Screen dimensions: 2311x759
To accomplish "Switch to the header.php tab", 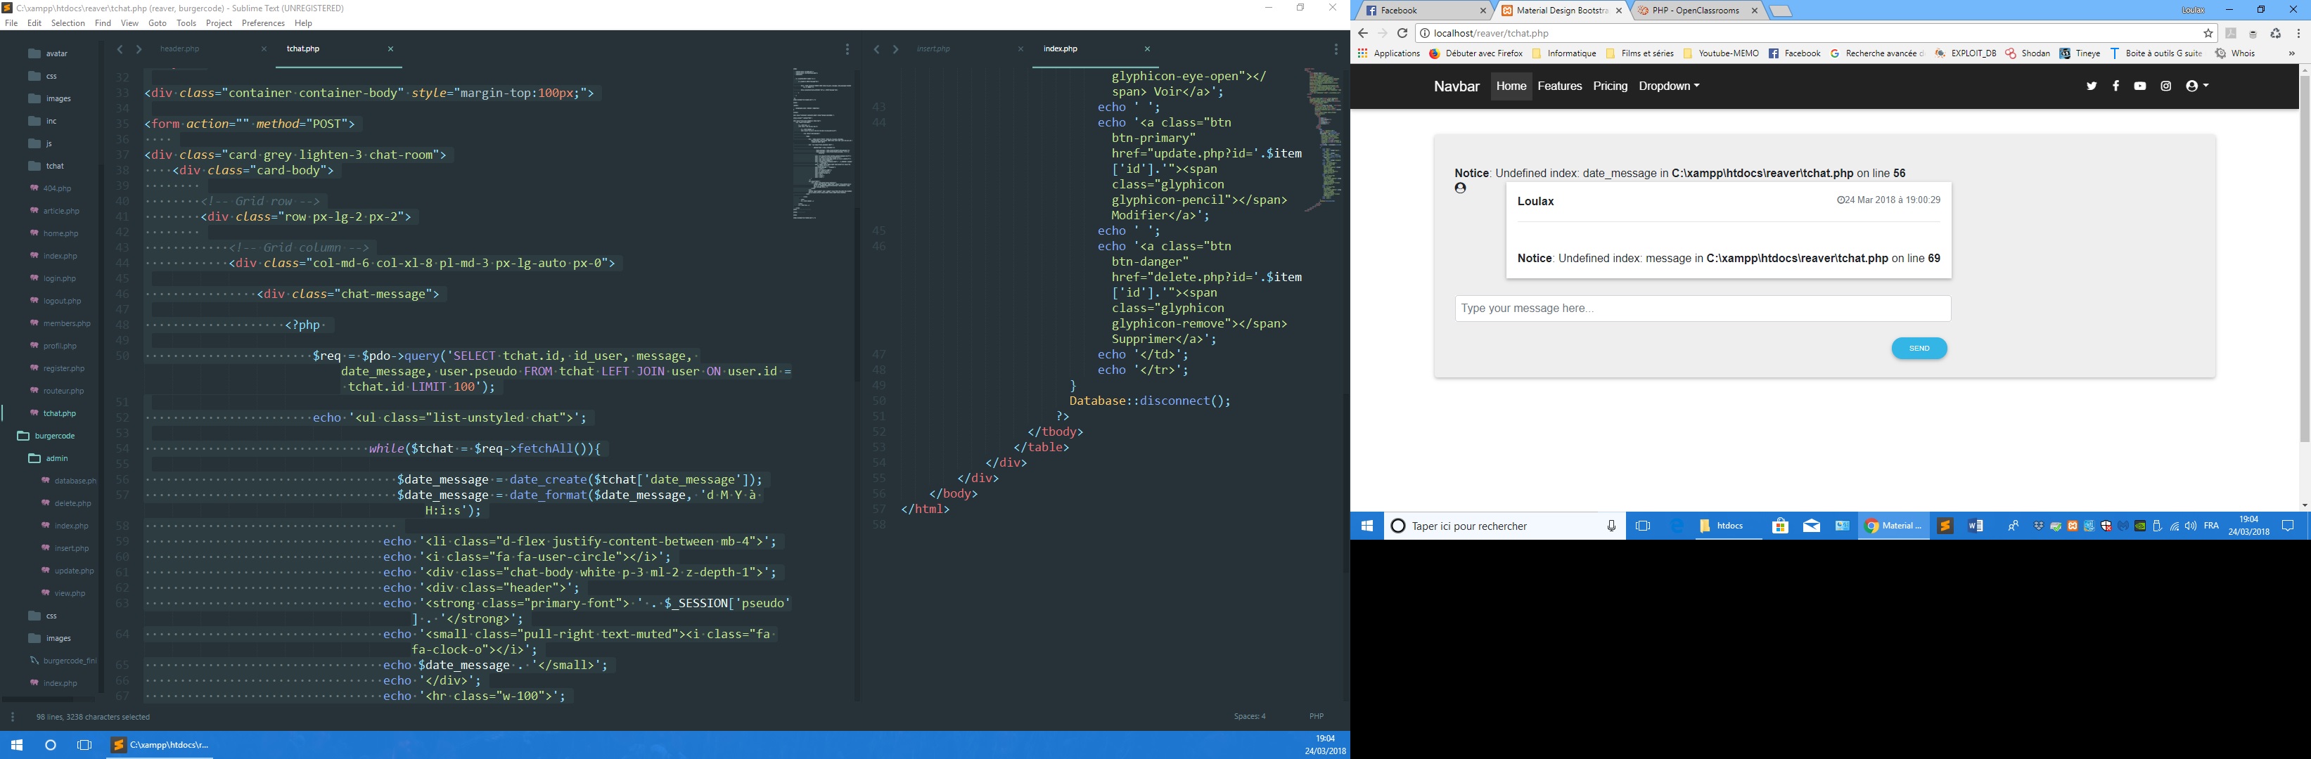I will (x=180, y=49).
